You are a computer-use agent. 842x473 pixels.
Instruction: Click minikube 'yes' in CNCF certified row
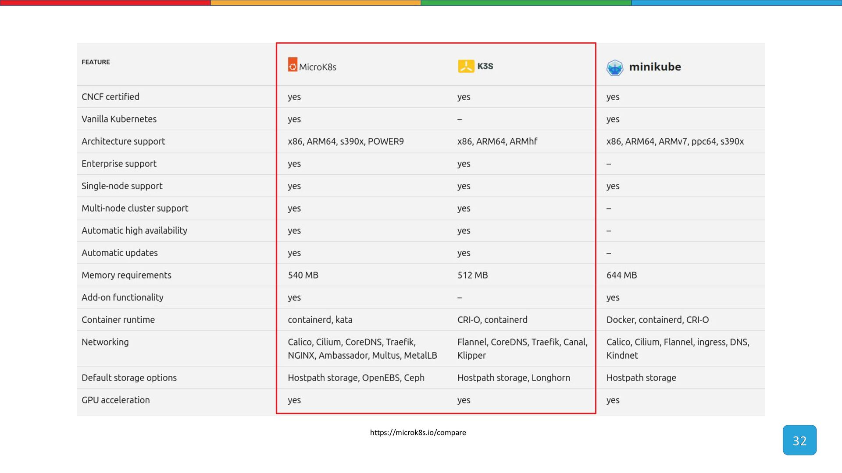tap(613, 97)
